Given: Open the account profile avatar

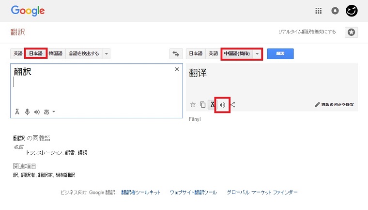Looking at the screenshot, I should click(x=352, y=11).
